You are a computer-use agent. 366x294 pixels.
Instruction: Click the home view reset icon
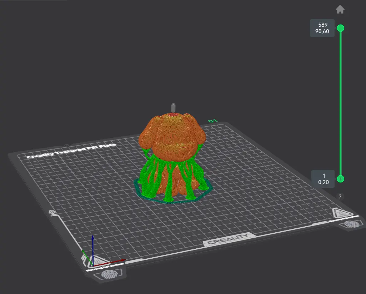point(340,10)
